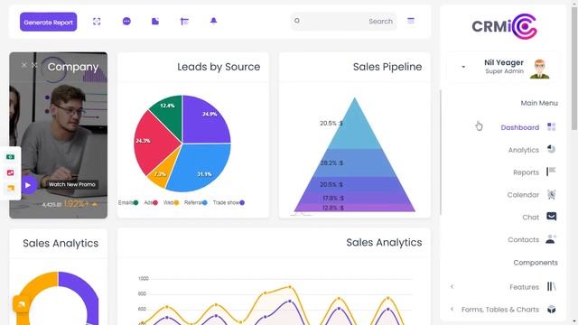Toggle Web legend in Leads by Source
This screenshot has height=325, width=578.
click(x=171, y=202)
